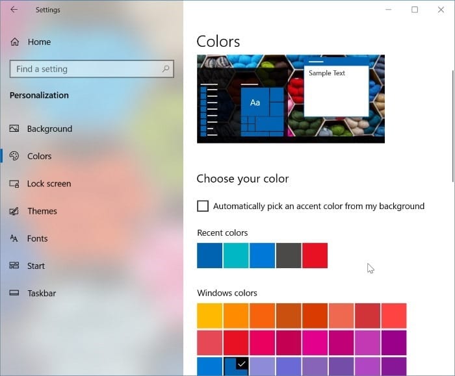The width and height of the screenshot is (455, 376).
Task: Click the Colors palette icon
Action: (14, 156)
